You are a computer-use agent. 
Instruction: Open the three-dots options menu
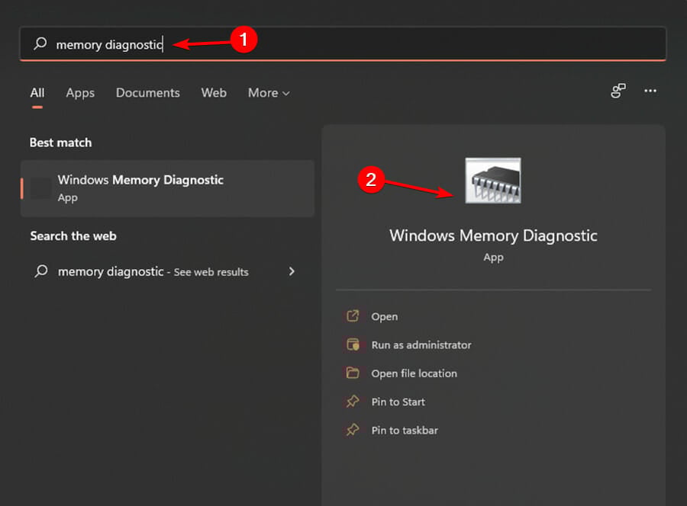[650, 91]
